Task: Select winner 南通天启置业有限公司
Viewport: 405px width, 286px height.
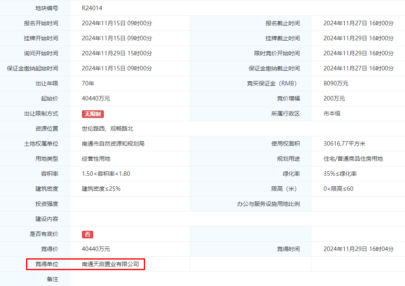Action: click(x=110, y=264)
